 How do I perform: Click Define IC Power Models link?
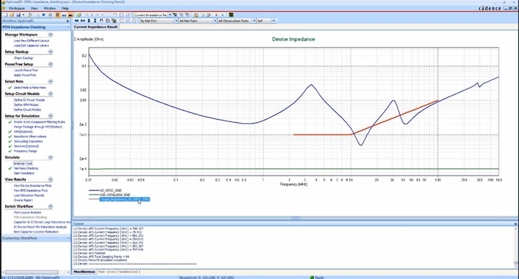pos(29,100)
